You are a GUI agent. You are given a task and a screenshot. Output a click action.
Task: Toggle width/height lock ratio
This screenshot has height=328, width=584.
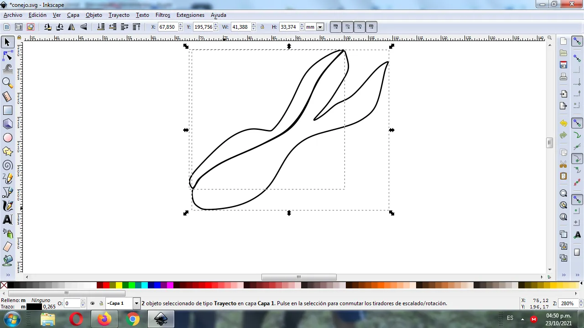click(x=262, y=27)
